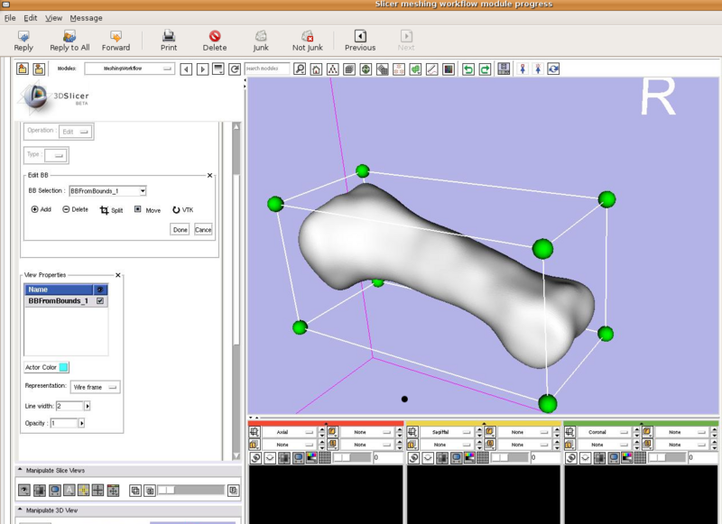Click the Line width input field
Screen dimensions: 722x524
click(69, 406)
